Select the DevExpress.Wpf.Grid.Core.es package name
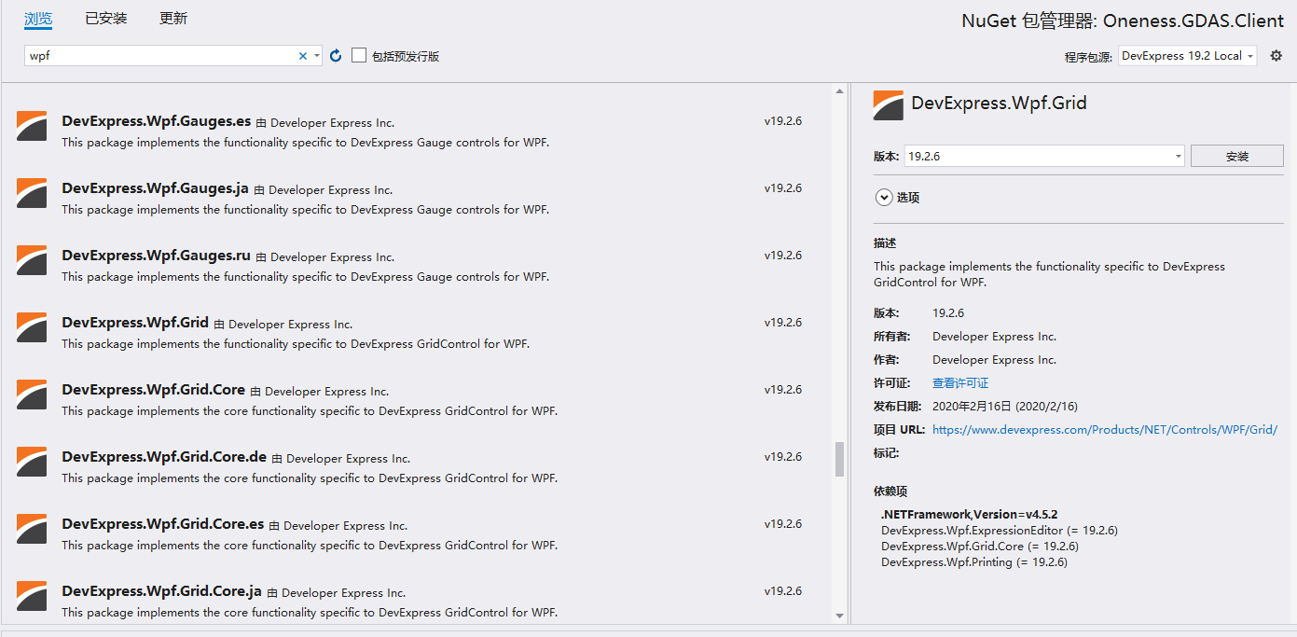 163,524
